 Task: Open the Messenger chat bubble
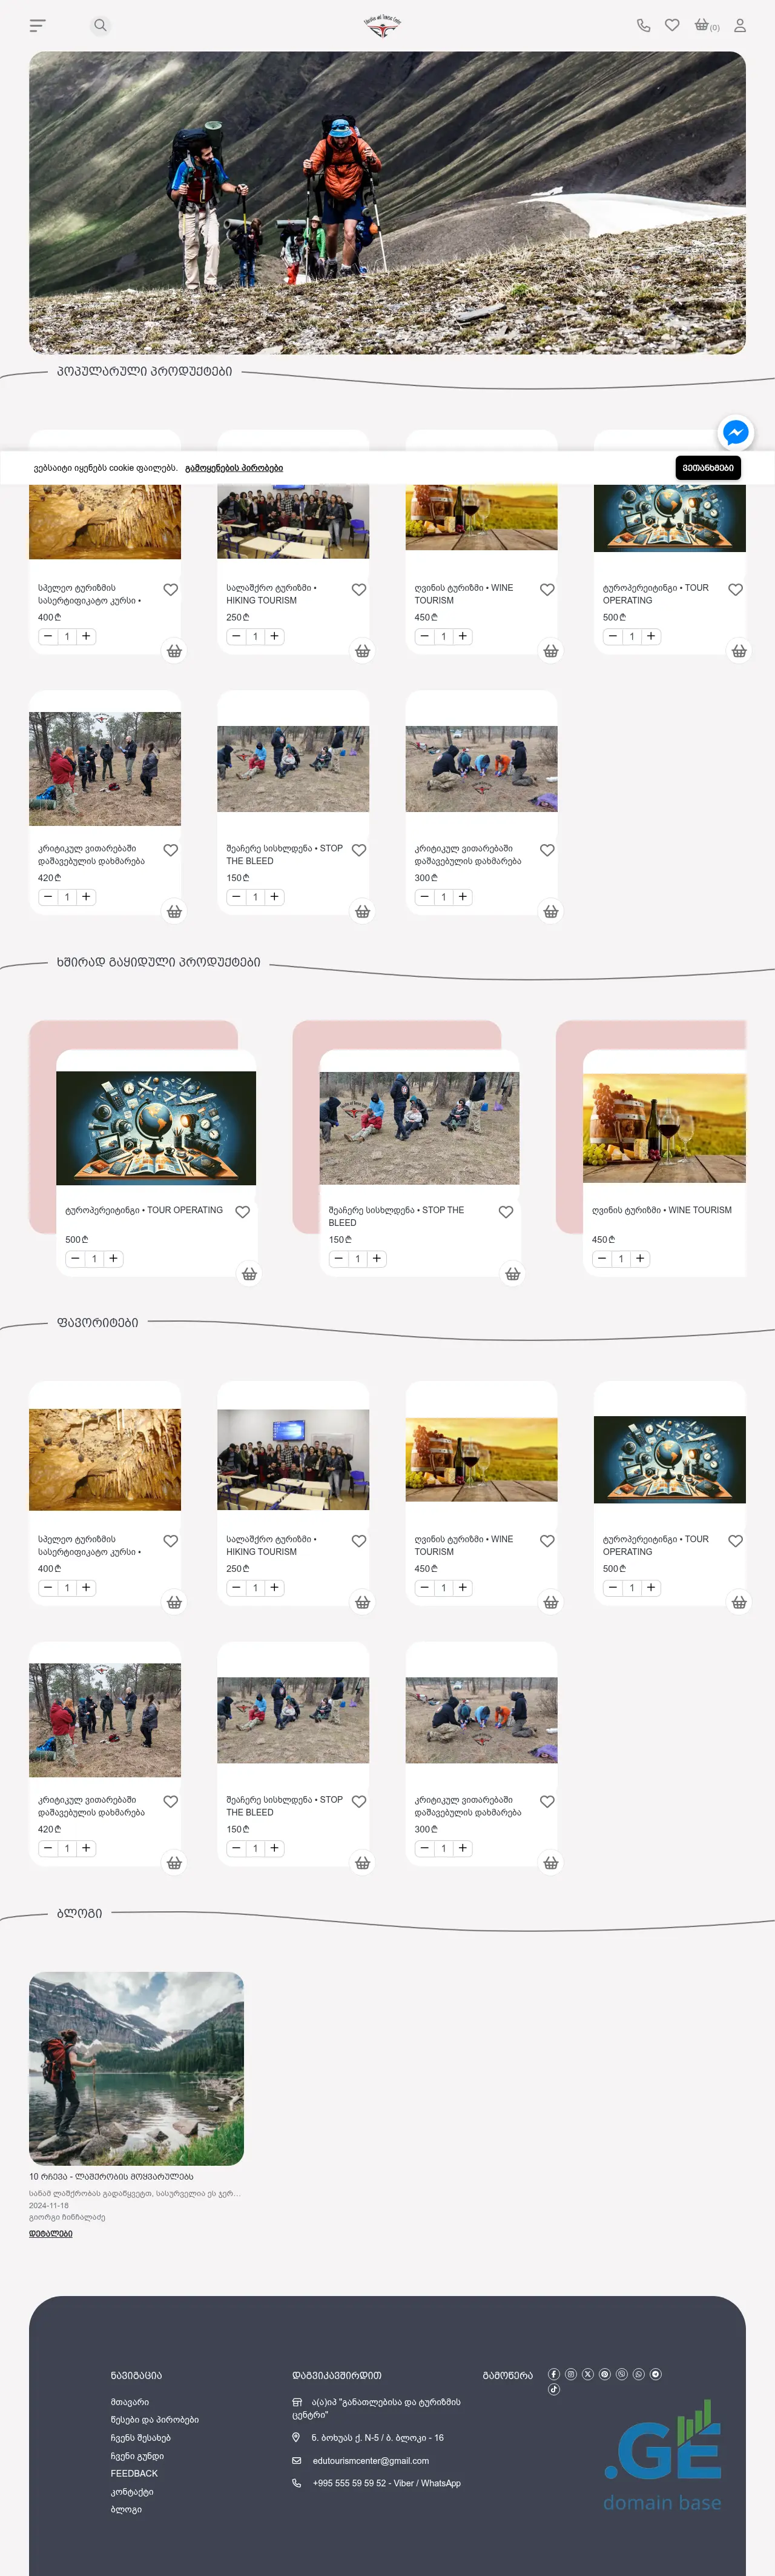tap(736, 432)
